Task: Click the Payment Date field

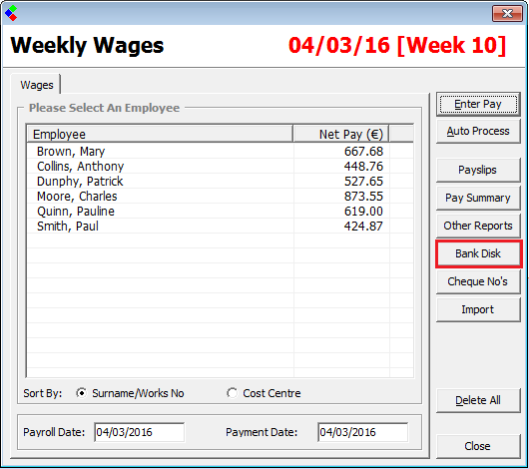Action: tap(362, 432)
